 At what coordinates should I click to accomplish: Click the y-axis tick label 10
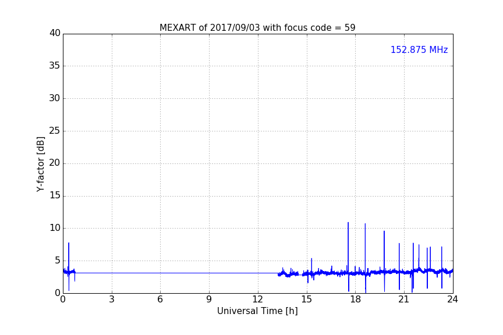click(x=55, y=228)
